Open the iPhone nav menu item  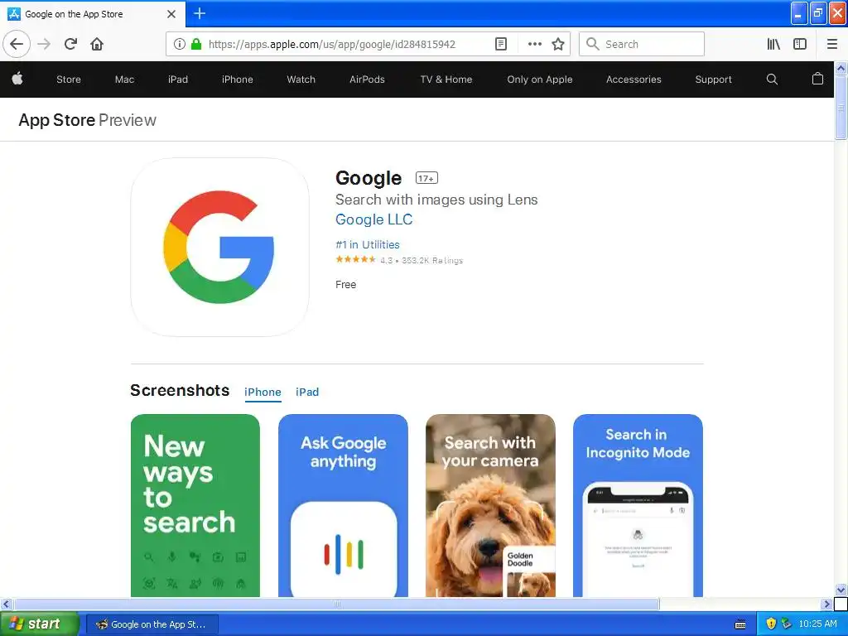coord(238,79)
